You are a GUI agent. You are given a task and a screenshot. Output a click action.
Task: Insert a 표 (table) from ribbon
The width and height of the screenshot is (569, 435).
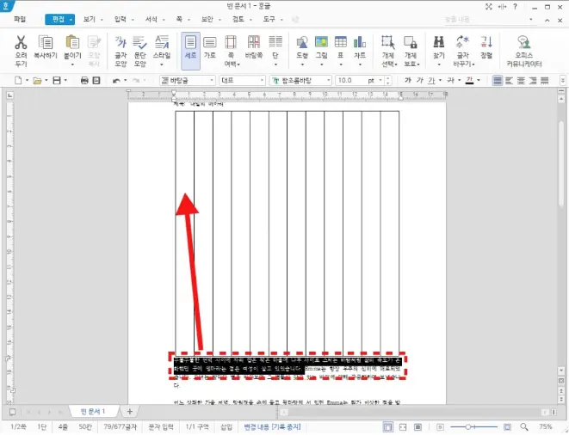[x=340, y=43]
